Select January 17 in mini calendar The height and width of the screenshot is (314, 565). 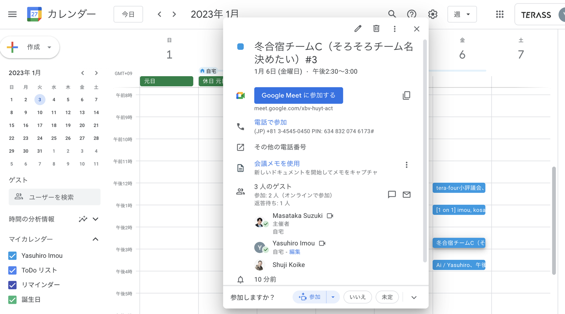[x=40, y=126]
